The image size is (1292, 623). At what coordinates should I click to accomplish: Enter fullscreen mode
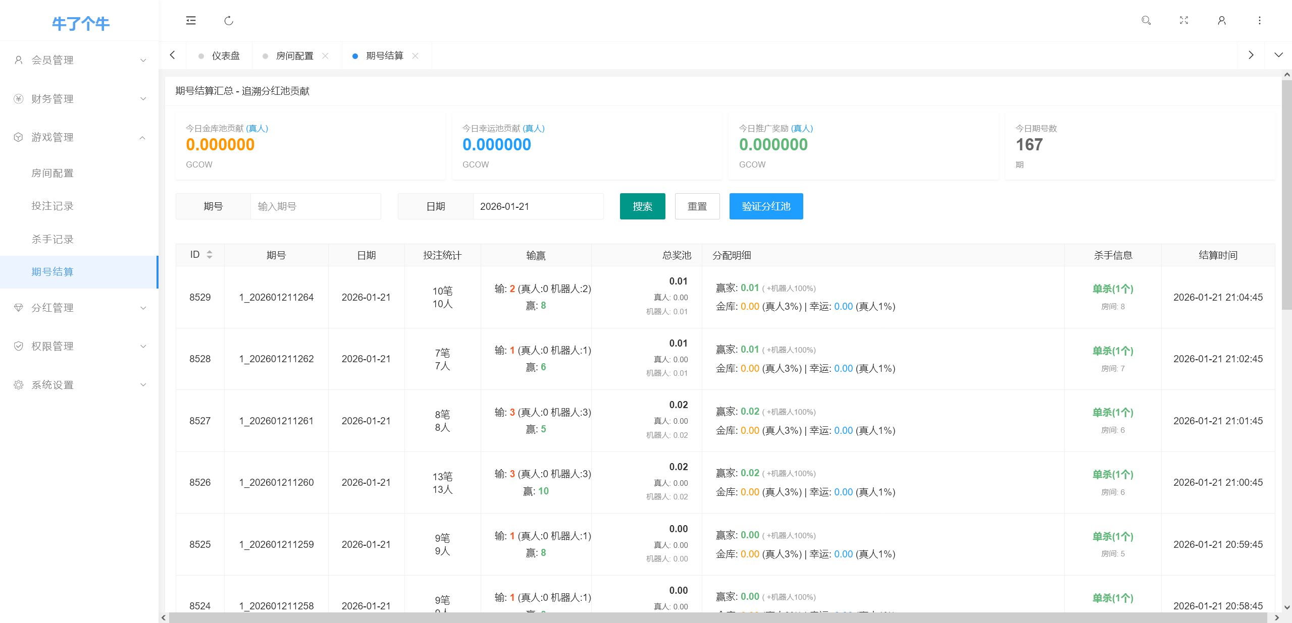click(x=1183, y=20)
